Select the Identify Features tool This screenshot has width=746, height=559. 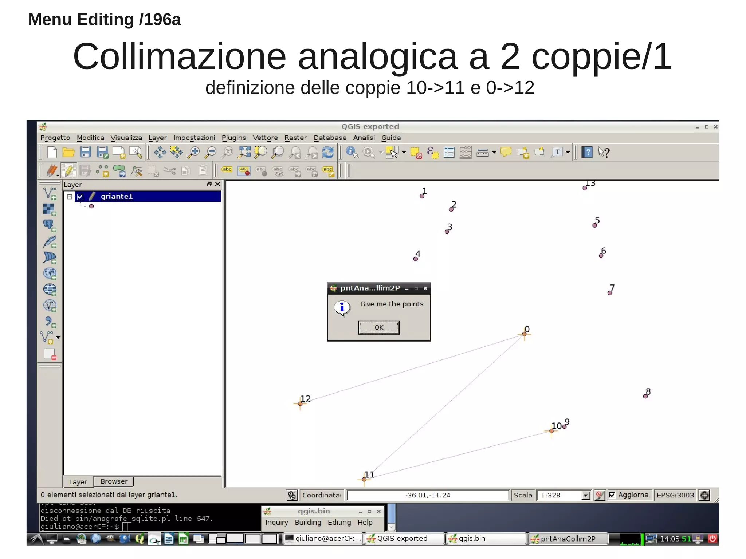[352, 152]
